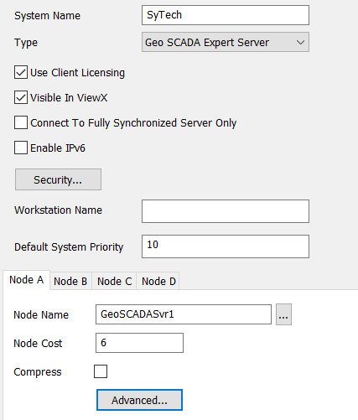Select the Node A tab

(27, 280)
